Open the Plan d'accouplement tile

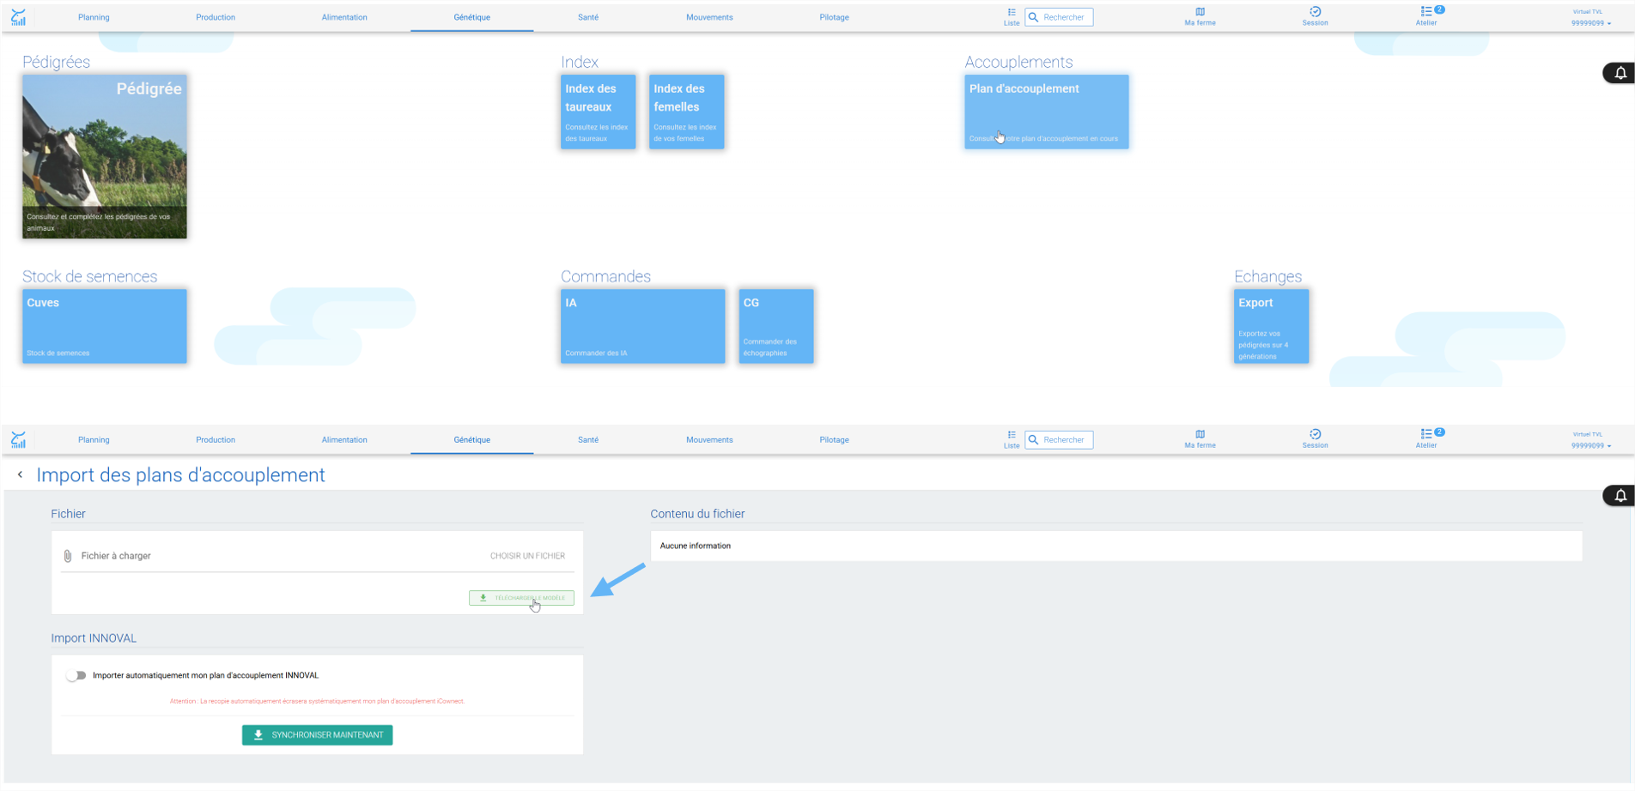click(1047, 112)
